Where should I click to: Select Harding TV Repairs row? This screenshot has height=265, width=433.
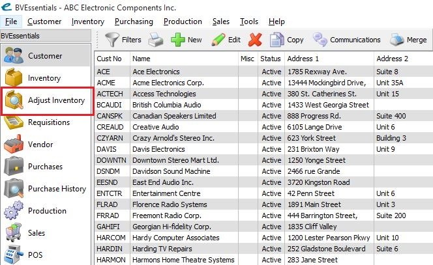click(x=263, y=249)
